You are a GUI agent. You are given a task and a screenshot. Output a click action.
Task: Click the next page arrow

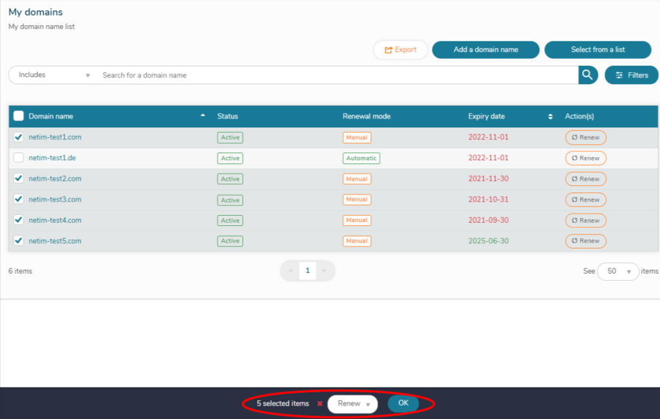coord(325,271)
